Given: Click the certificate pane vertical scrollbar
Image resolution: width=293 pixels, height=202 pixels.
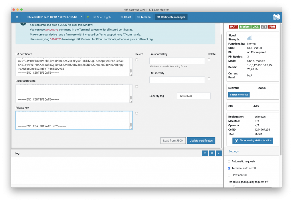Looking at the screenshot, I should (222, 91).
